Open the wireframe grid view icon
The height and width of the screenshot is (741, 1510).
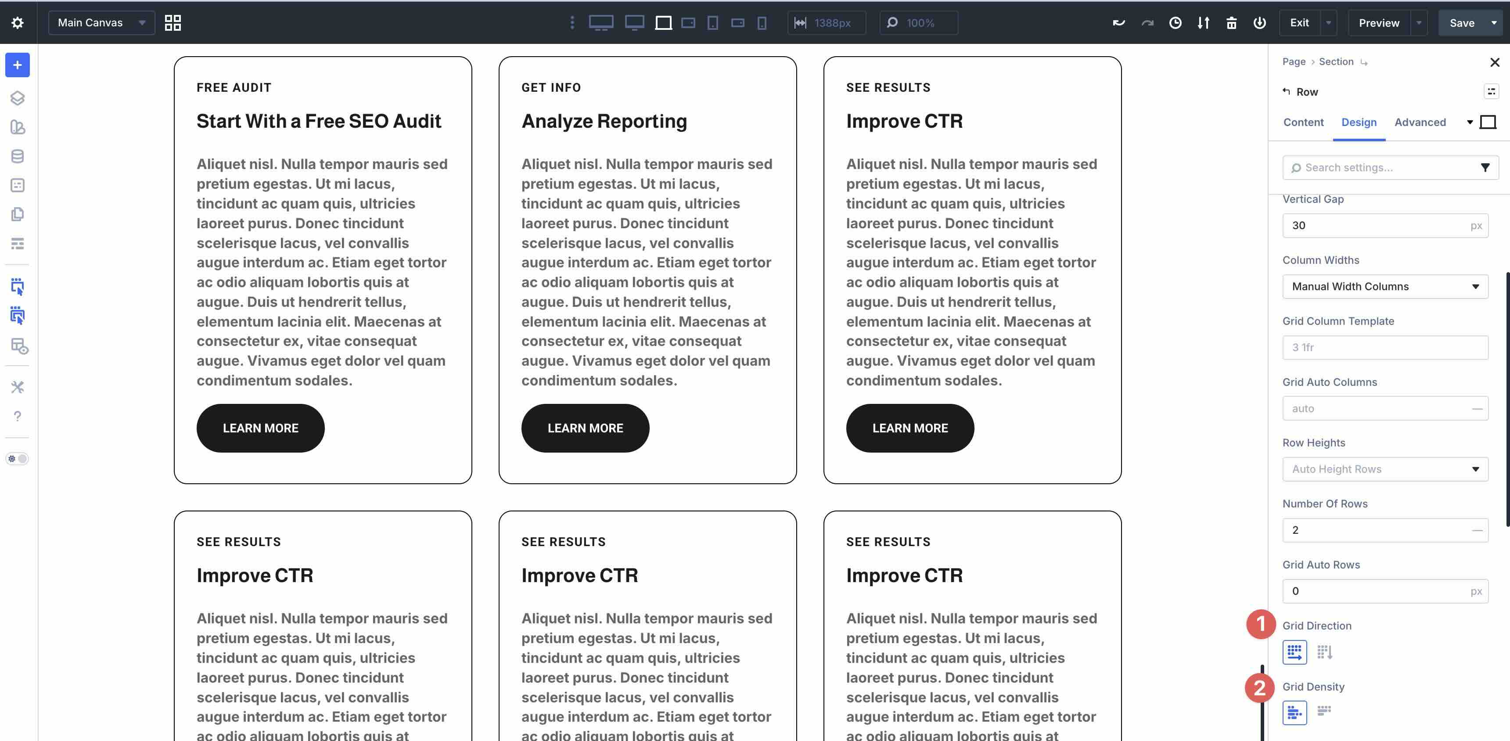[x=173, y=23]
